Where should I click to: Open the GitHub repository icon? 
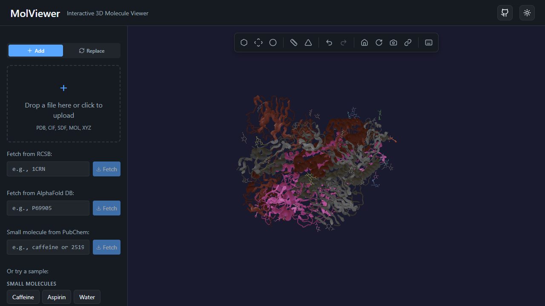(x=505, y=13)
